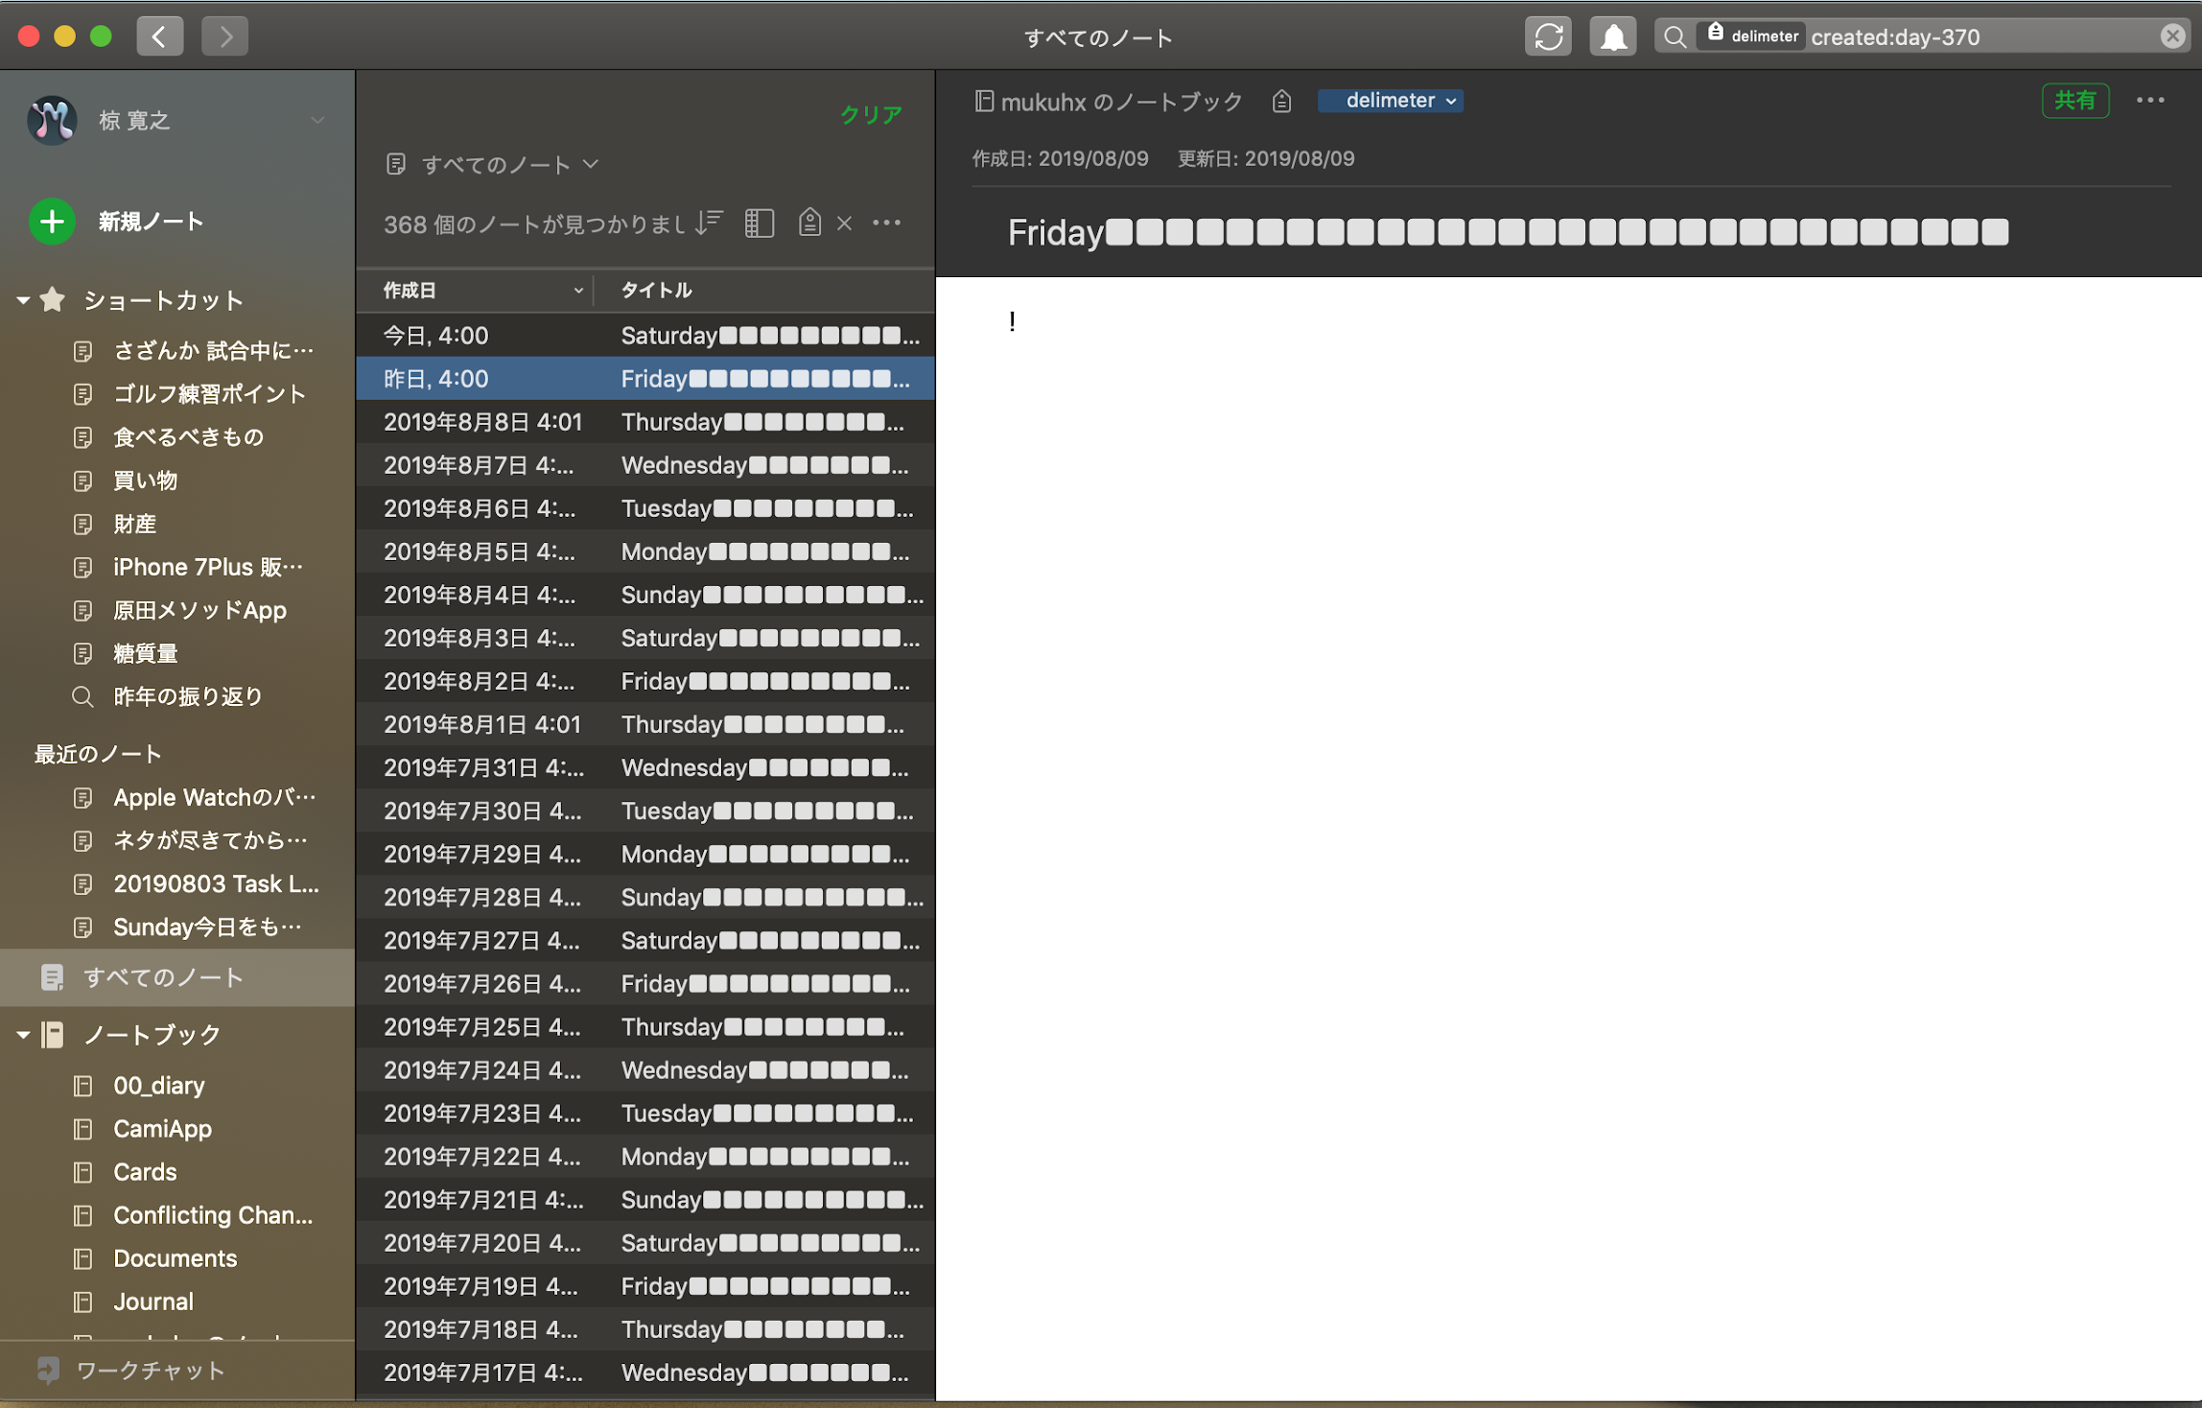
Task: Select すべてのノート in the sidebar
Action: pos(177,977)
